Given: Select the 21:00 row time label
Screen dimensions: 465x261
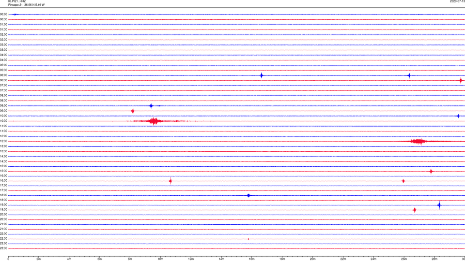Looking at the screenshot, I should point(3,224).
